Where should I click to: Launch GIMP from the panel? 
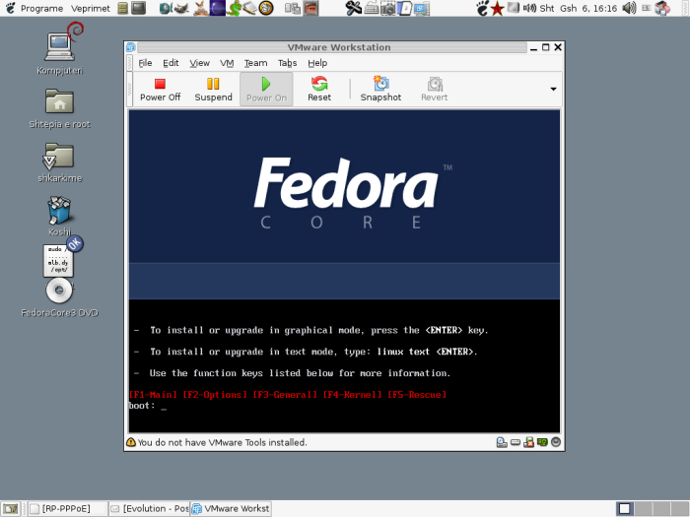(181, 8)
